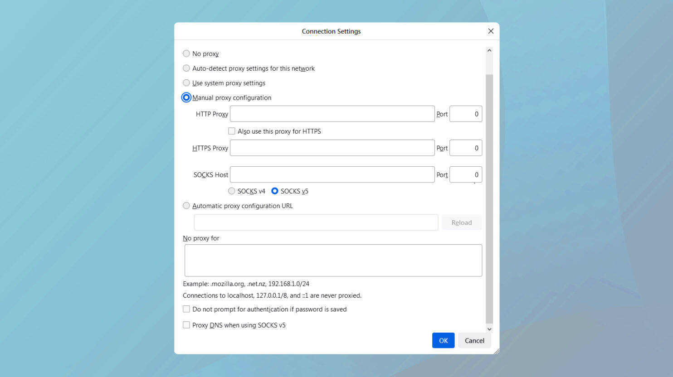
Task: Switch to SOCKS v4 protocol
Action: pyautogui.click(x=231, y=191)
